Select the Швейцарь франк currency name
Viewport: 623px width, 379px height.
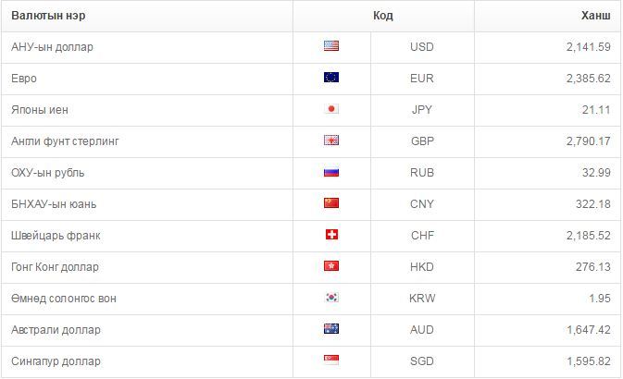56,236
